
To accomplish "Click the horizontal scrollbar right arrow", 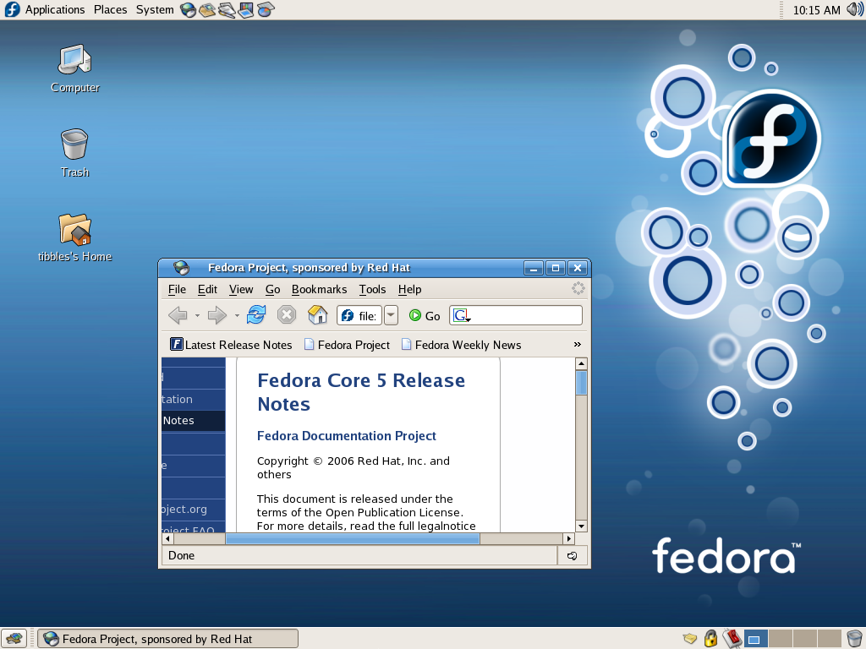I will coord(569,538).
